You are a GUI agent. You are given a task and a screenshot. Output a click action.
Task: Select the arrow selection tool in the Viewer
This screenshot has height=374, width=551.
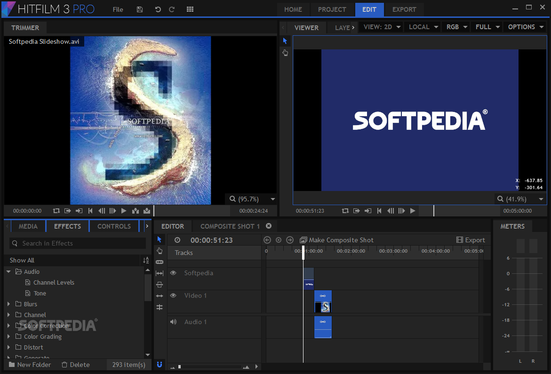point(285,41)
